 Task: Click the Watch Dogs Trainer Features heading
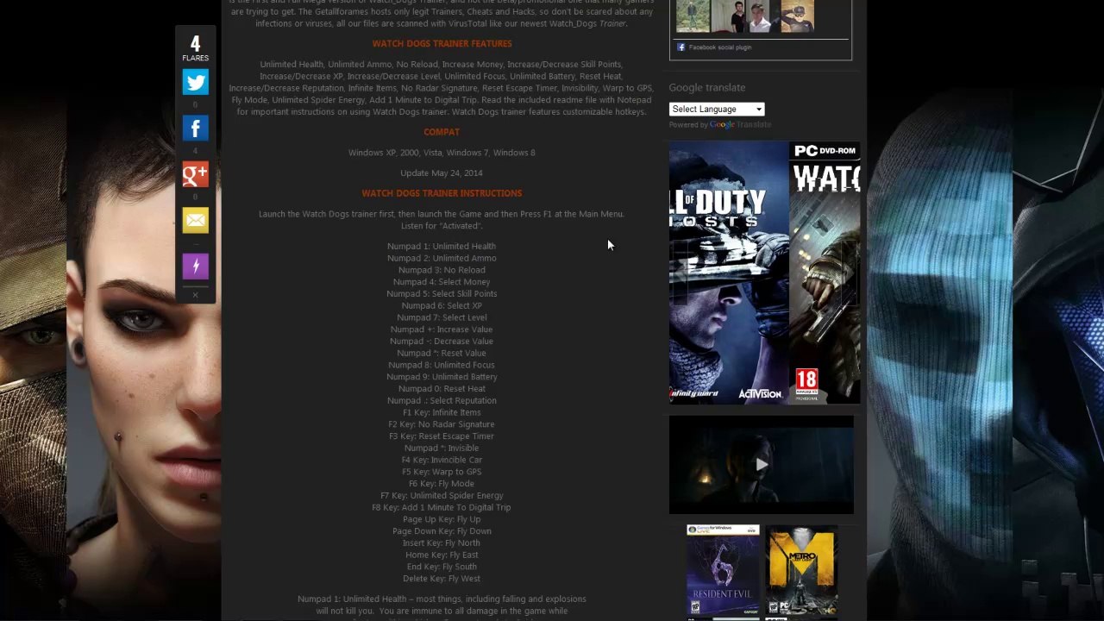point(442,44)
